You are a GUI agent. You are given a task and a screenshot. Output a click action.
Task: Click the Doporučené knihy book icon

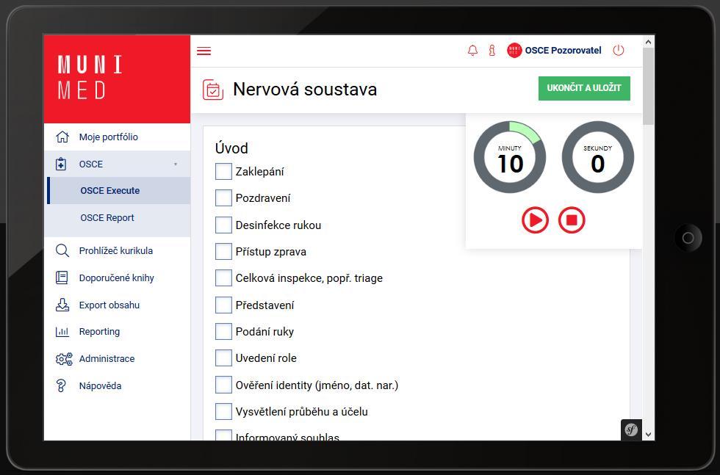click(x=62, y=278)
